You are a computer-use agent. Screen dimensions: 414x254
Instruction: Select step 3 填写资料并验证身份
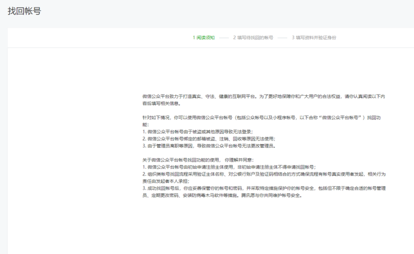point(314,38)
